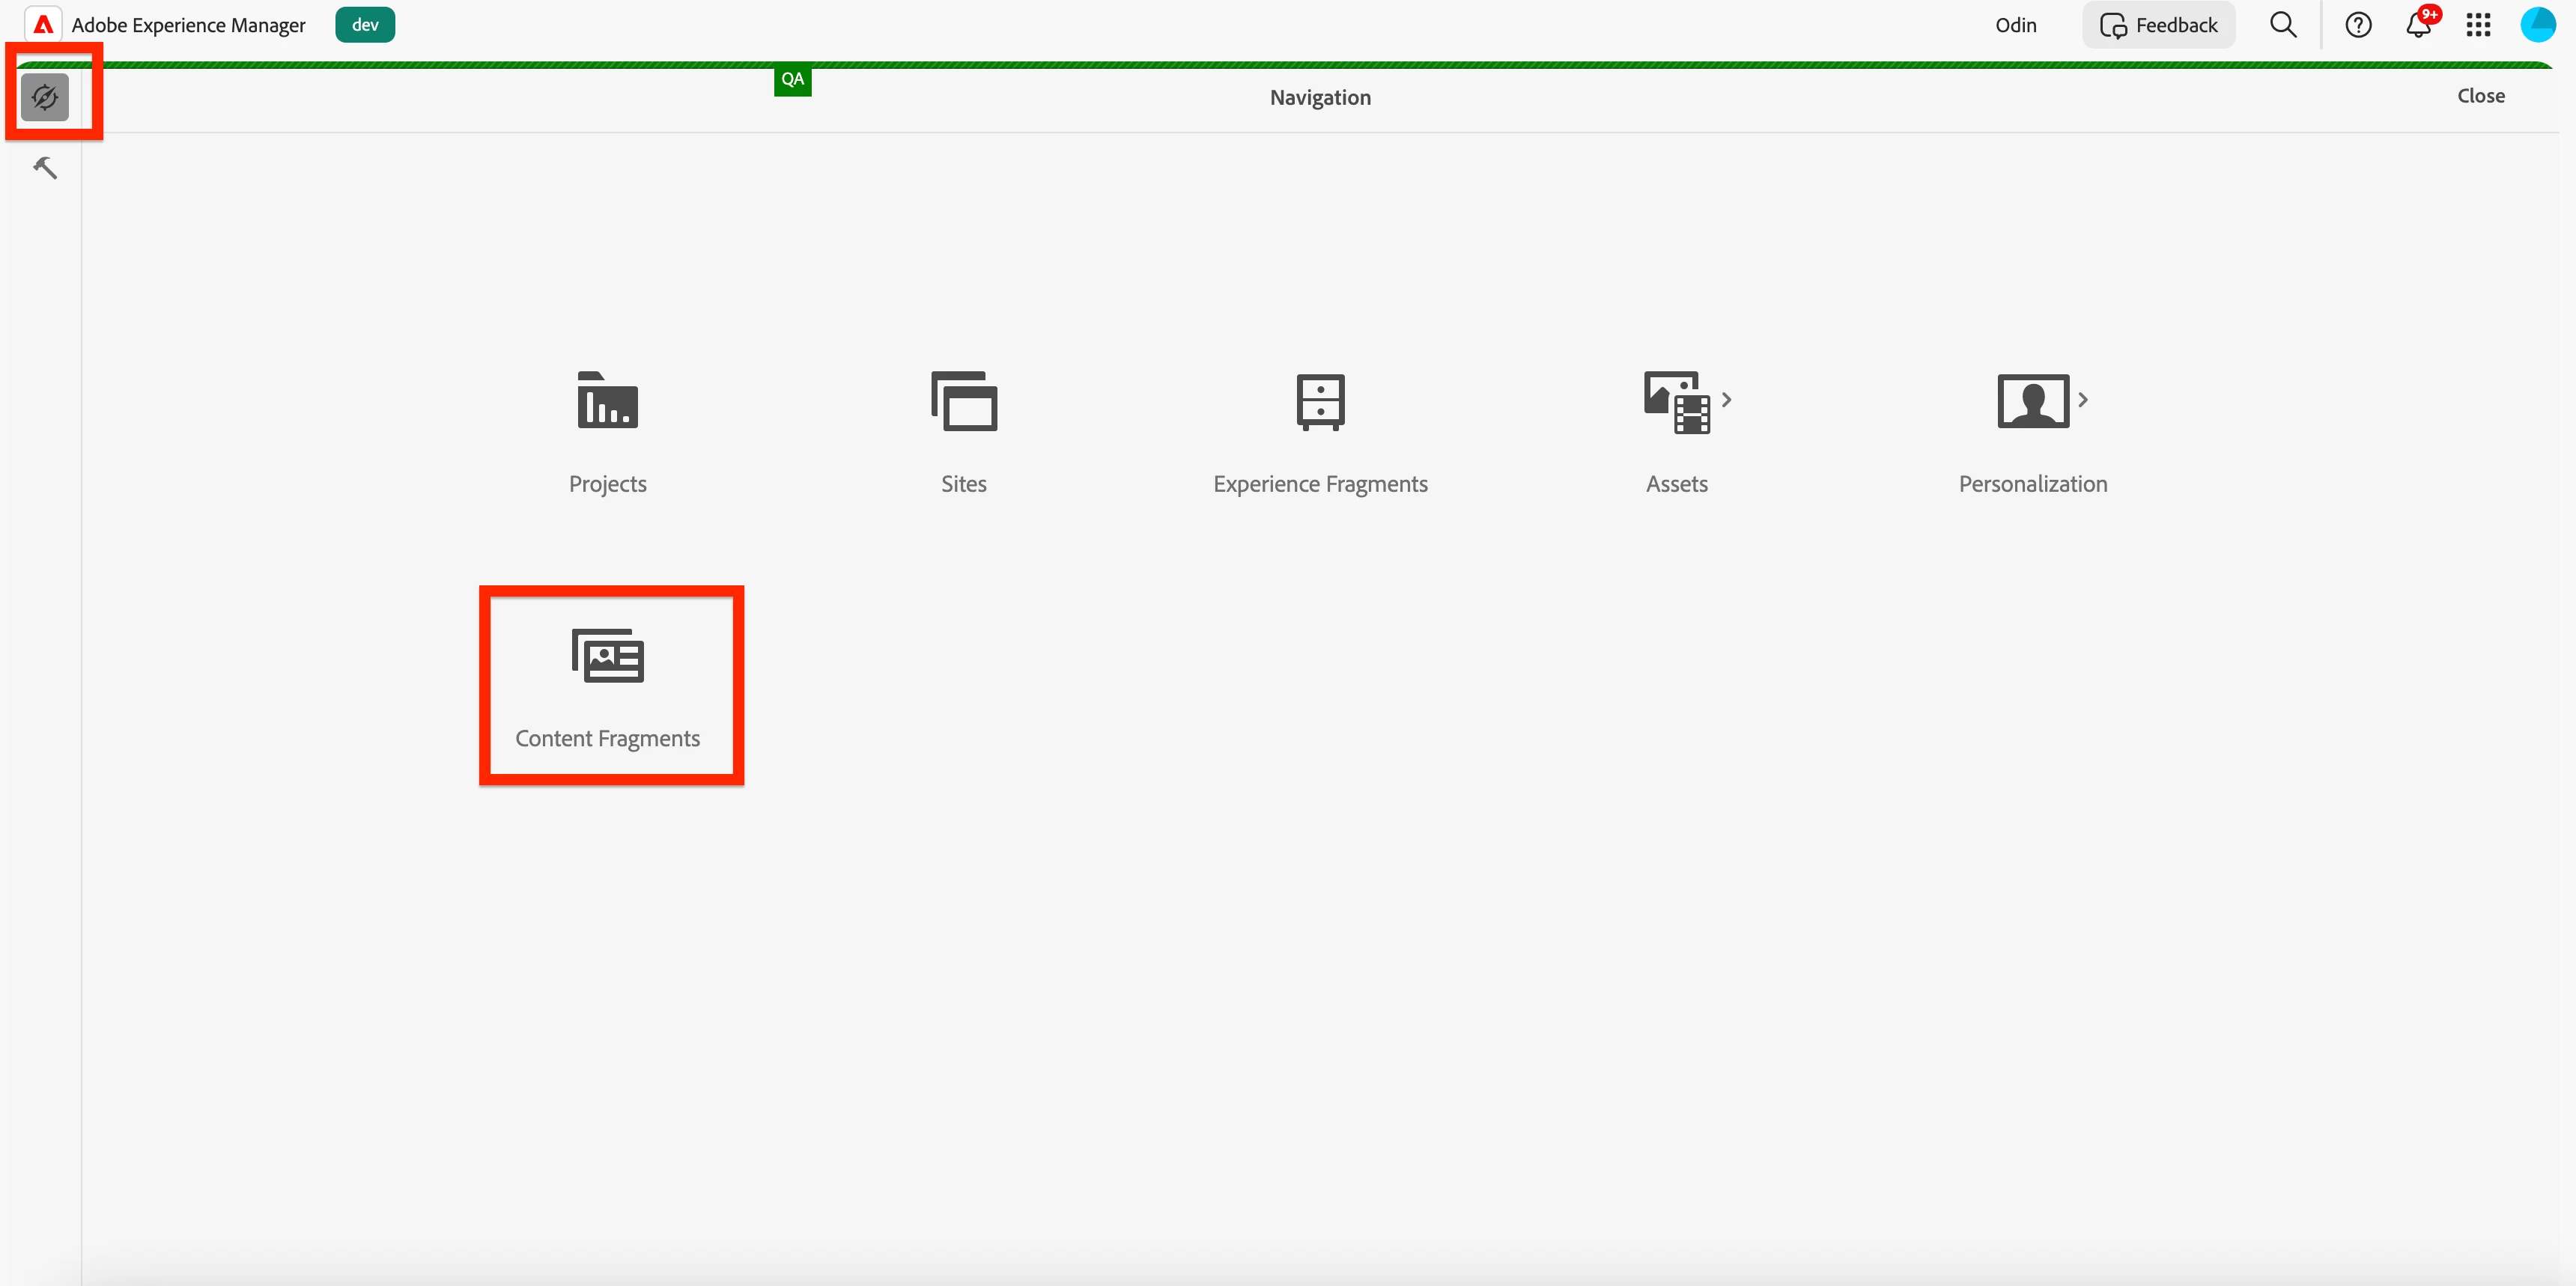Click the Adobe logo
Viewport: 2576px width, 1286px height.
(x=43, y=25)
